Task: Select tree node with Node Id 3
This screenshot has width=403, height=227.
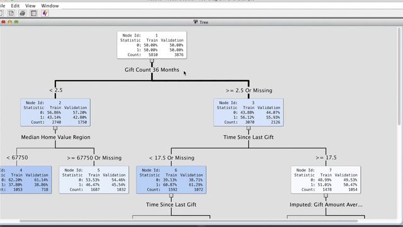Action: tap(249, 112)
